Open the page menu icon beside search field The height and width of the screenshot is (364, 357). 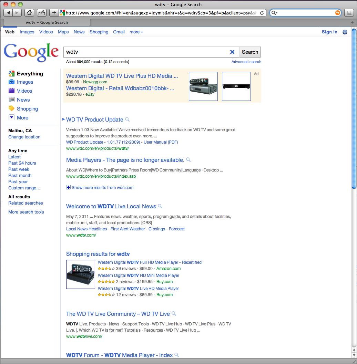(x=349, y=13)
